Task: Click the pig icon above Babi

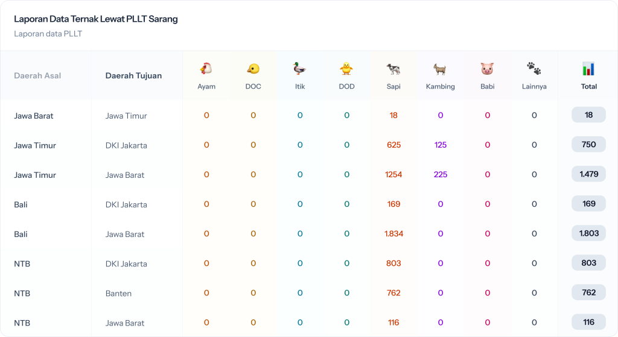Action: click(487, 69)
